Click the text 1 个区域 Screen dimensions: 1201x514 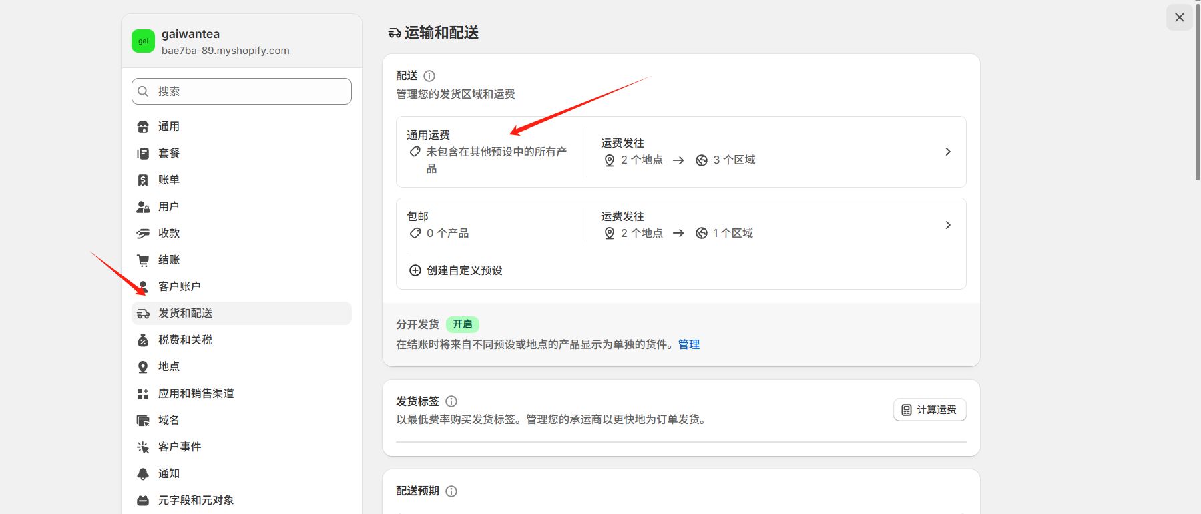[x=733, y=233]
